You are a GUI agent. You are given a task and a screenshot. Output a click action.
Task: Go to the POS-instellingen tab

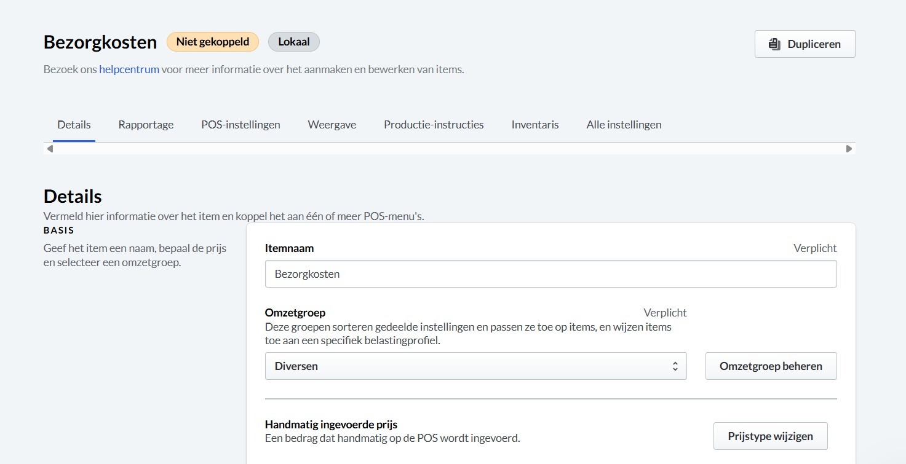pos(240,125)
